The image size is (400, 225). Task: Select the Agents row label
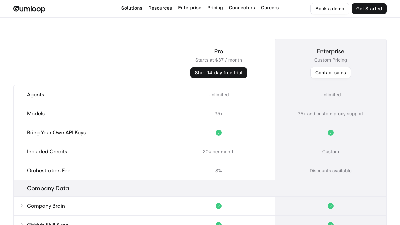(36, 95)
